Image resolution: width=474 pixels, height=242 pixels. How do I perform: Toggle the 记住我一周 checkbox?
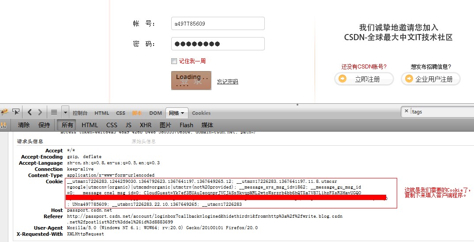click(174, 61)
